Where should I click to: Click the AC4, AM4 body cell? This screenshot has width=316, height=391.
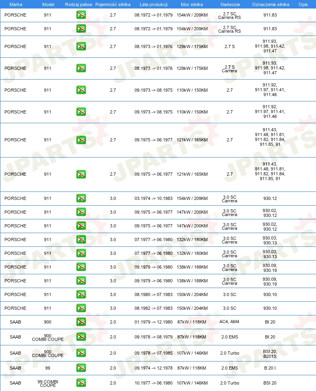click(x=229, y=322)
